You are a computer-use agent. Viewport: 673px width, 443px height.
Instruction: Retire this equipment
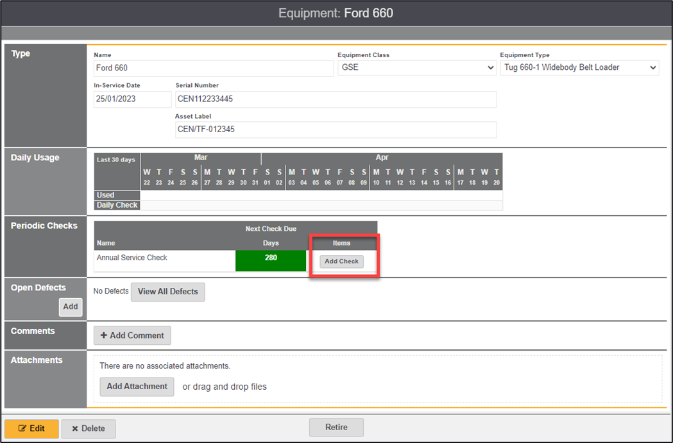point(336,428)
